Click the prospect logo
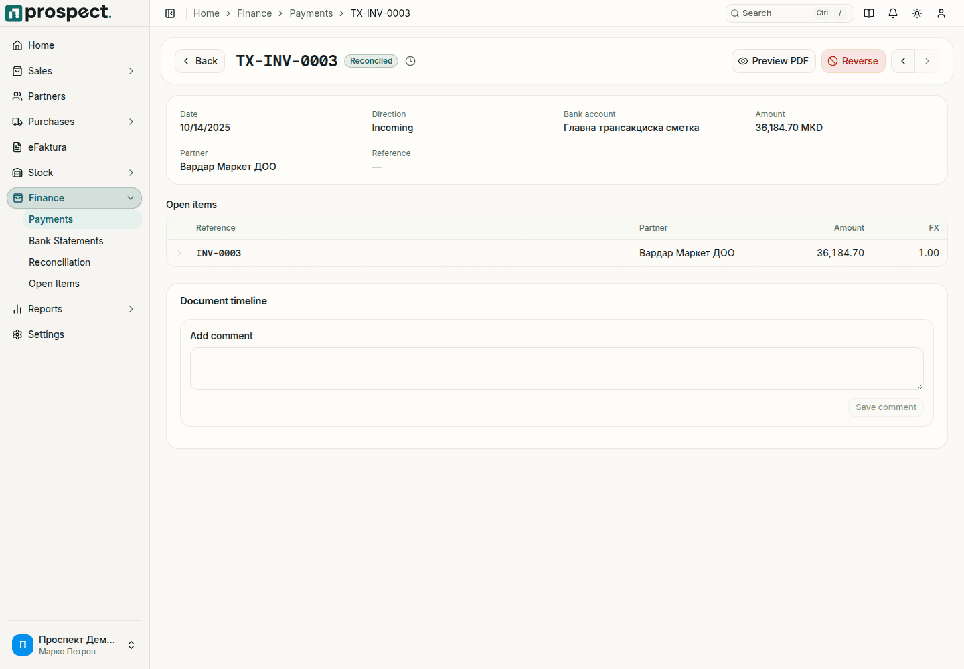The image size is (964, 669). point(58,13)
